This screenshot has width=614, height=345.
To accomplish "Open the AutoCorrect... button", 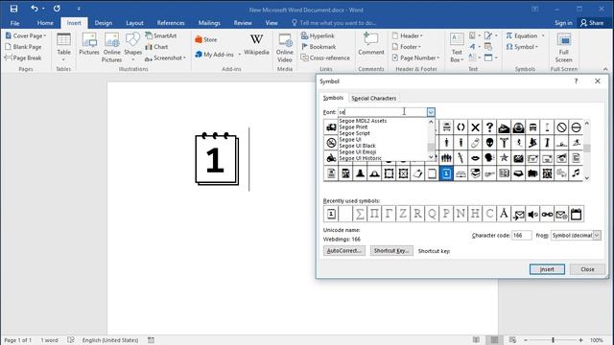I will tap(344, 250).
